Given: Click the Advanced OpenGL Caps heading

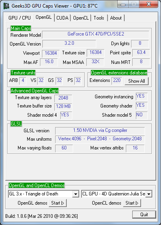Looking at the screenshot, I should point(35,91).
